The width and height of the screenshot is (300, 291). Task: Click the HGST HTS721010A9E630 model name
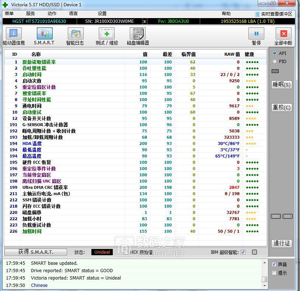(39, 21)
